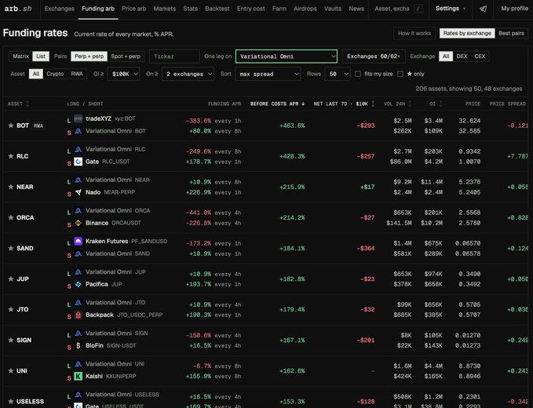Sort by Vol 24H column arrows
The width and height of the screenshot is (533, 408).
click(410, 104)
